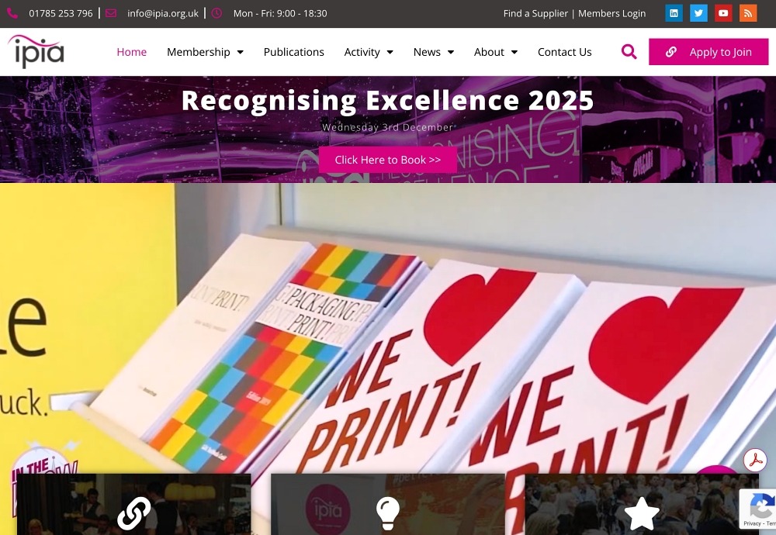This screenshot has height=535, width=776.
Task: Expand the About dropdown menu
Action: [496, 52]
